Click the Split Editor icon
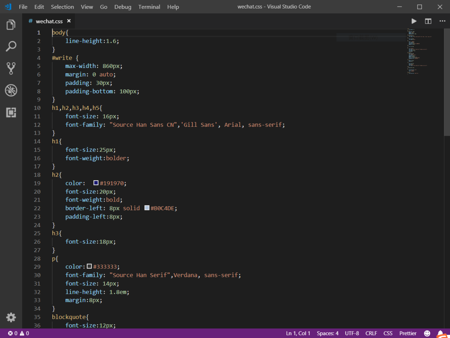The image size is (450, 338). [x=428, y=21]
